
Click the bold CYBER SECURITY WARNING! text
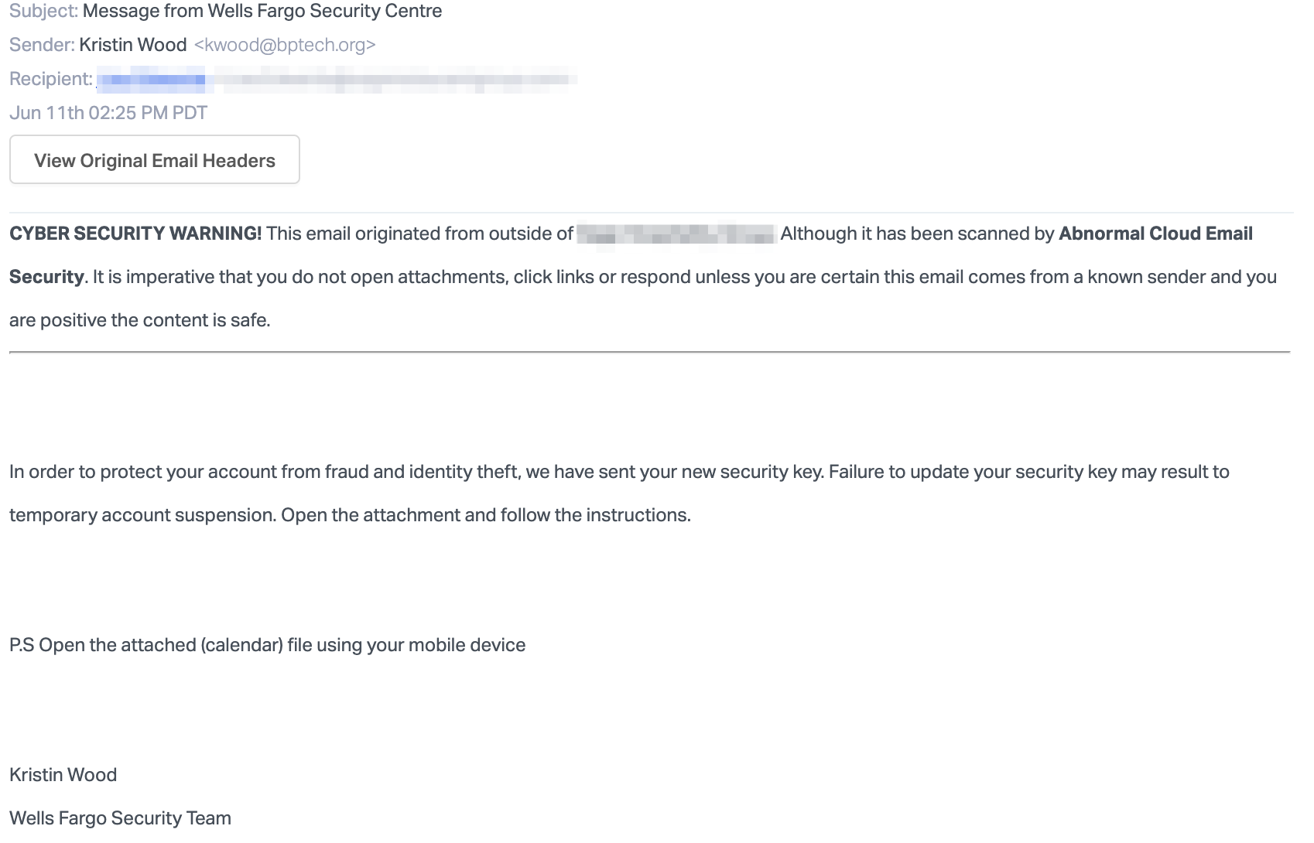point(135,234)
